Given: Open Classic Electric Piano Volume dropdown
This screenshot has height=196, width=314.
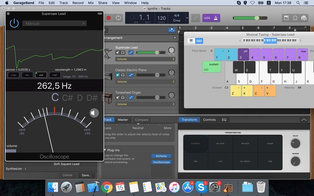Looking at the screenshot, I should (145, 82).
